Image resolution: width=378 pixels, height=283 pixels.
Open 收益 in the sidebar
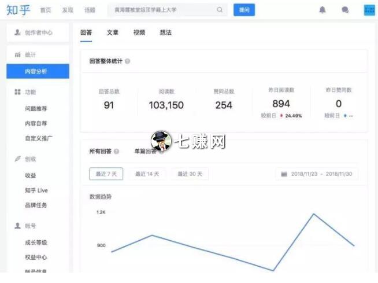pos(31,175)
